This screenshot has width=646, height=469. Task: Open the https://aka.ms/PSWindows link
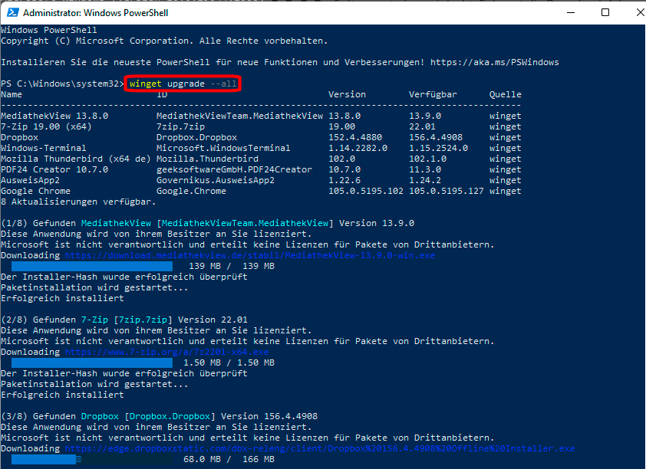click(494, 62)
